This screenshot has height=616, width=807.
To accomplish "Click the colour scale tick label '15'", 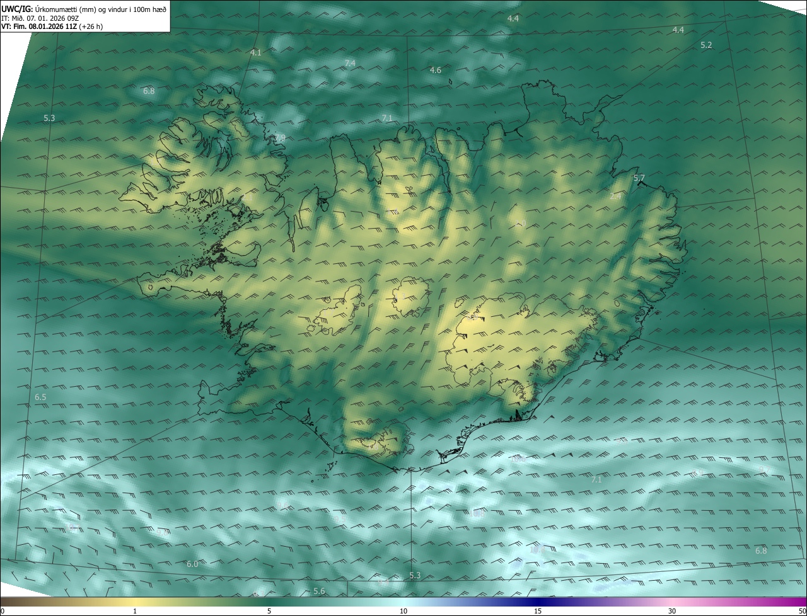I will coord(538,612).
